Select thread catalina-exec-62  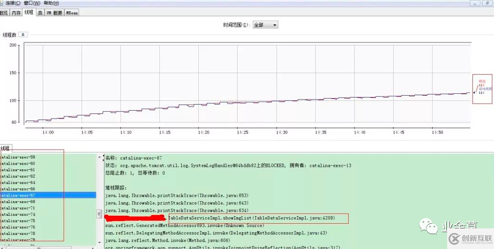pos(48,176)
